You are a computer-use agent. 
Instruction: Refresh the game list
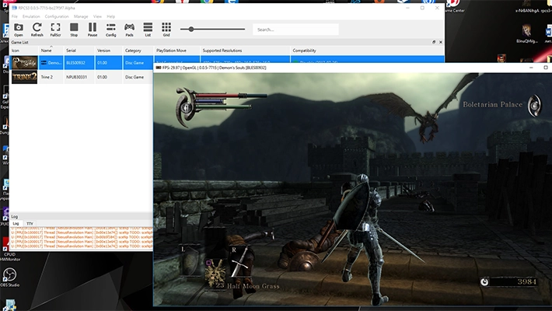coord(37,30)
